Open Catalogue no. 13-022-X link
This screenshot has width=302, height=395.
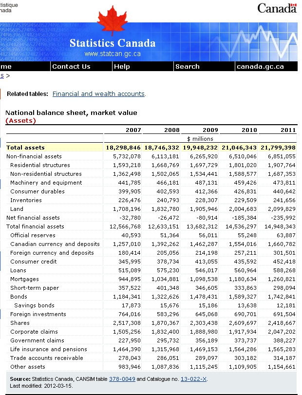click(x=194, y=379)
